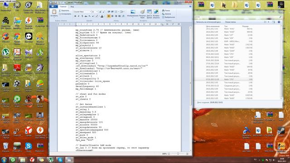This screenshot has width=290, height=163.
Task: Increase paragraph indent in WordPad
Action: pyautogui.click(x=112, y=12)
